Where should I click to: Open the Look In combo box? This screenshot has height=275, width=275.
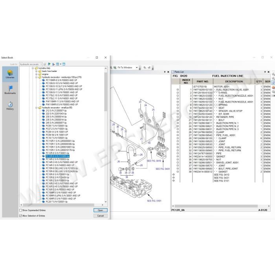(x=31, y=64)
